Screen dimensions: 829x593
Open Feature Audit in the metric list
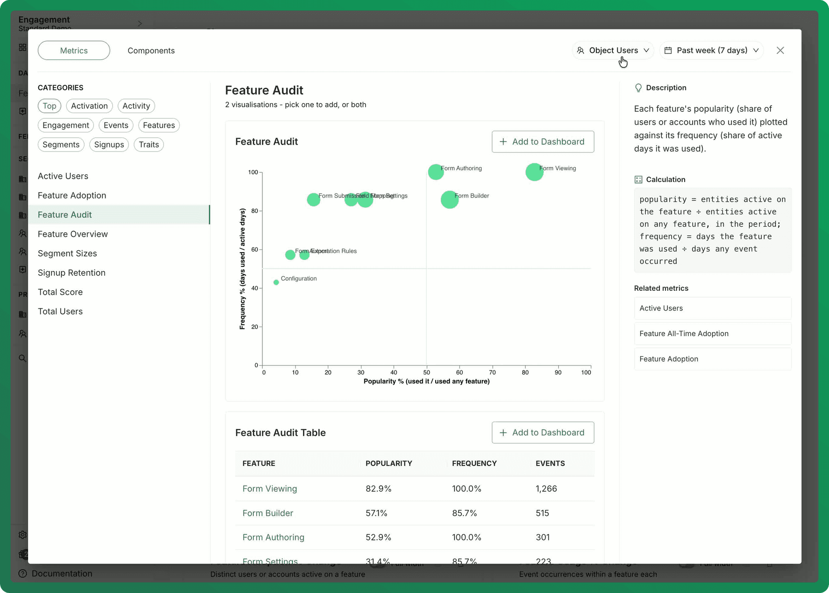(119, 215)
